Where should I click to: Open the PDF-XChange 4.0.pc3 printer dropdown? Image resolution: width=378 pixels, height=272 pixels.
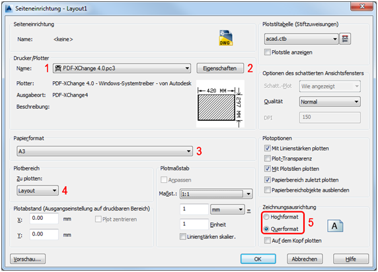[122, 69]
